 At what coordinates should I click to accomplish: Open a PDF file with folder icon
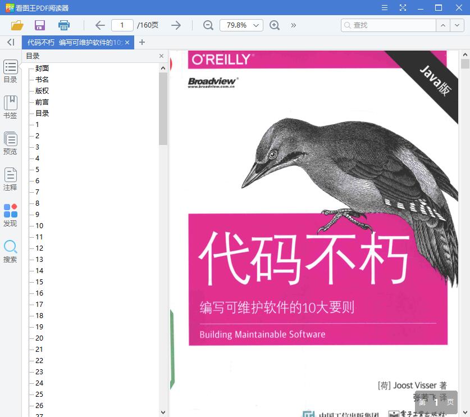coord(17,25)
